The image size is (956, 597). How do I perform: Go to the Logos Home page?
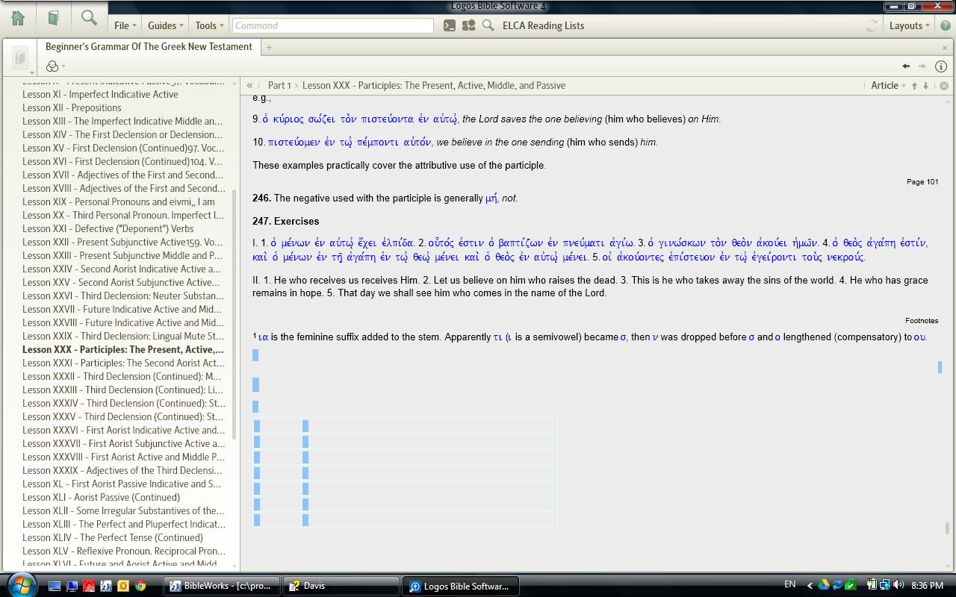click(x=18, y=18)
